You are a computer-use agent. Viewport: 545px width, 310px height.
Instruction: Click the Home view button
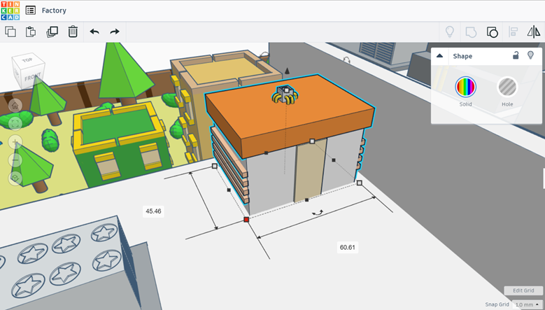tap(15, 106)
